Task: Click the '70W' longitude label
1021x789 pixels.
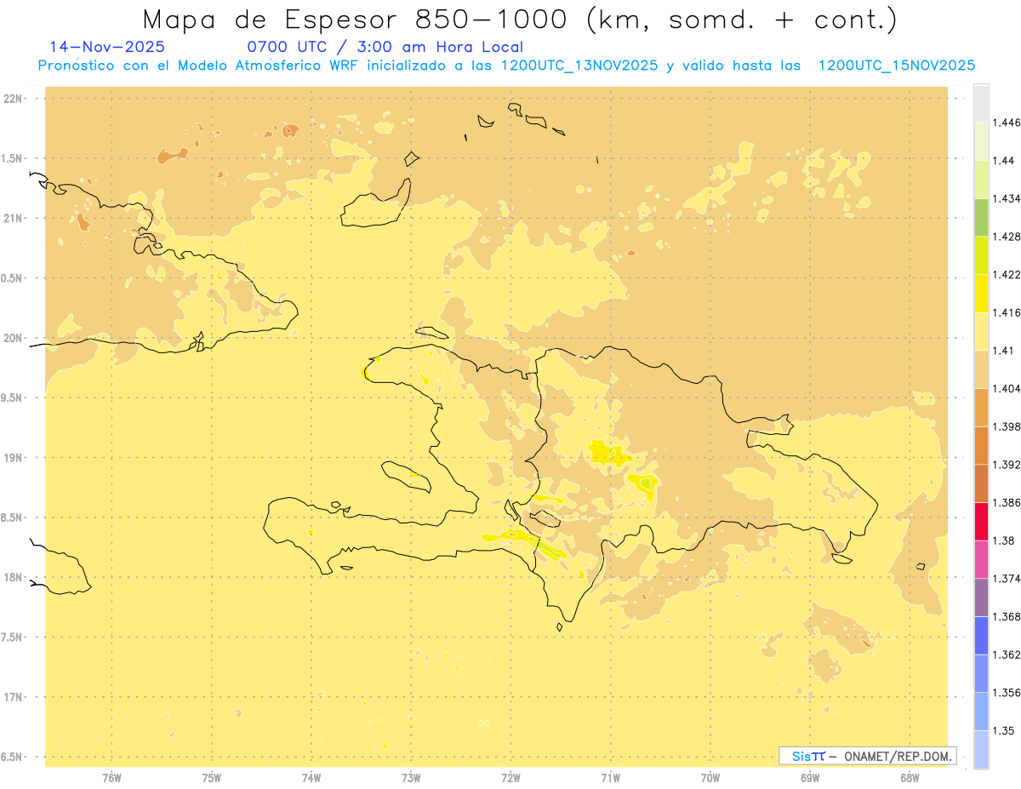Action: click(710, 777)
